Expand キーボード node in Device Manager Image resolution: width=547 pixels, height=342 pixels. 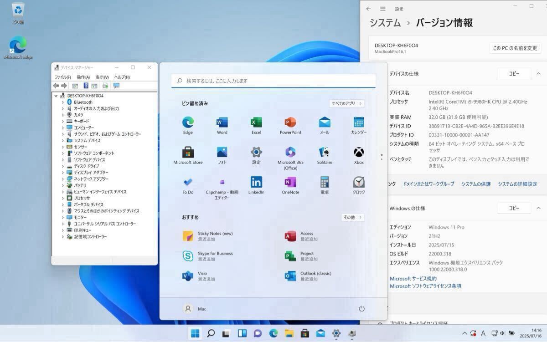click(63, 121)
